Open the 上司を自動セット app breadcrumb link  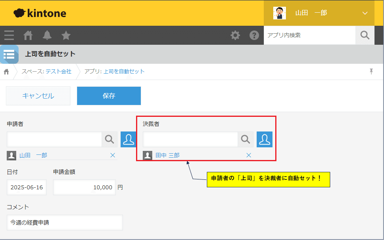(124, 72)
